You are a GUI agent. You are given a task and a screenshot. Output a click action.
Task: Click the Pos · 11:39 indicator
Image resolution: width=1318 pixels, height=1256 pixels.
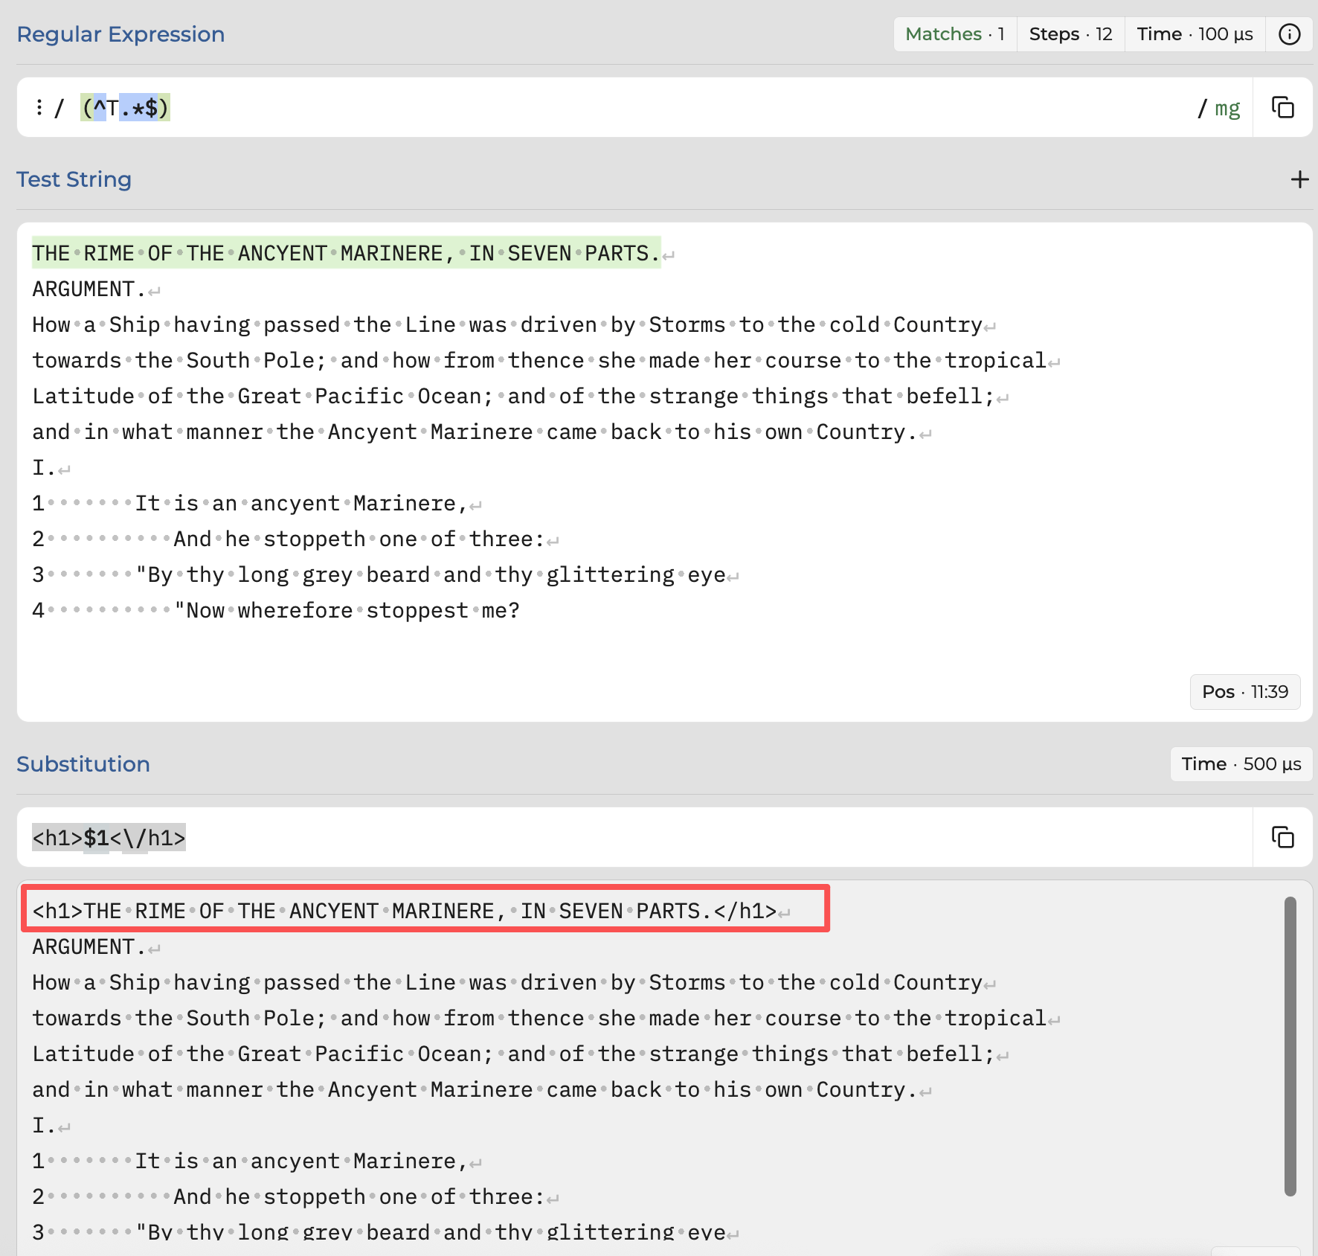pyautogui.click(x=1244, y=692)
